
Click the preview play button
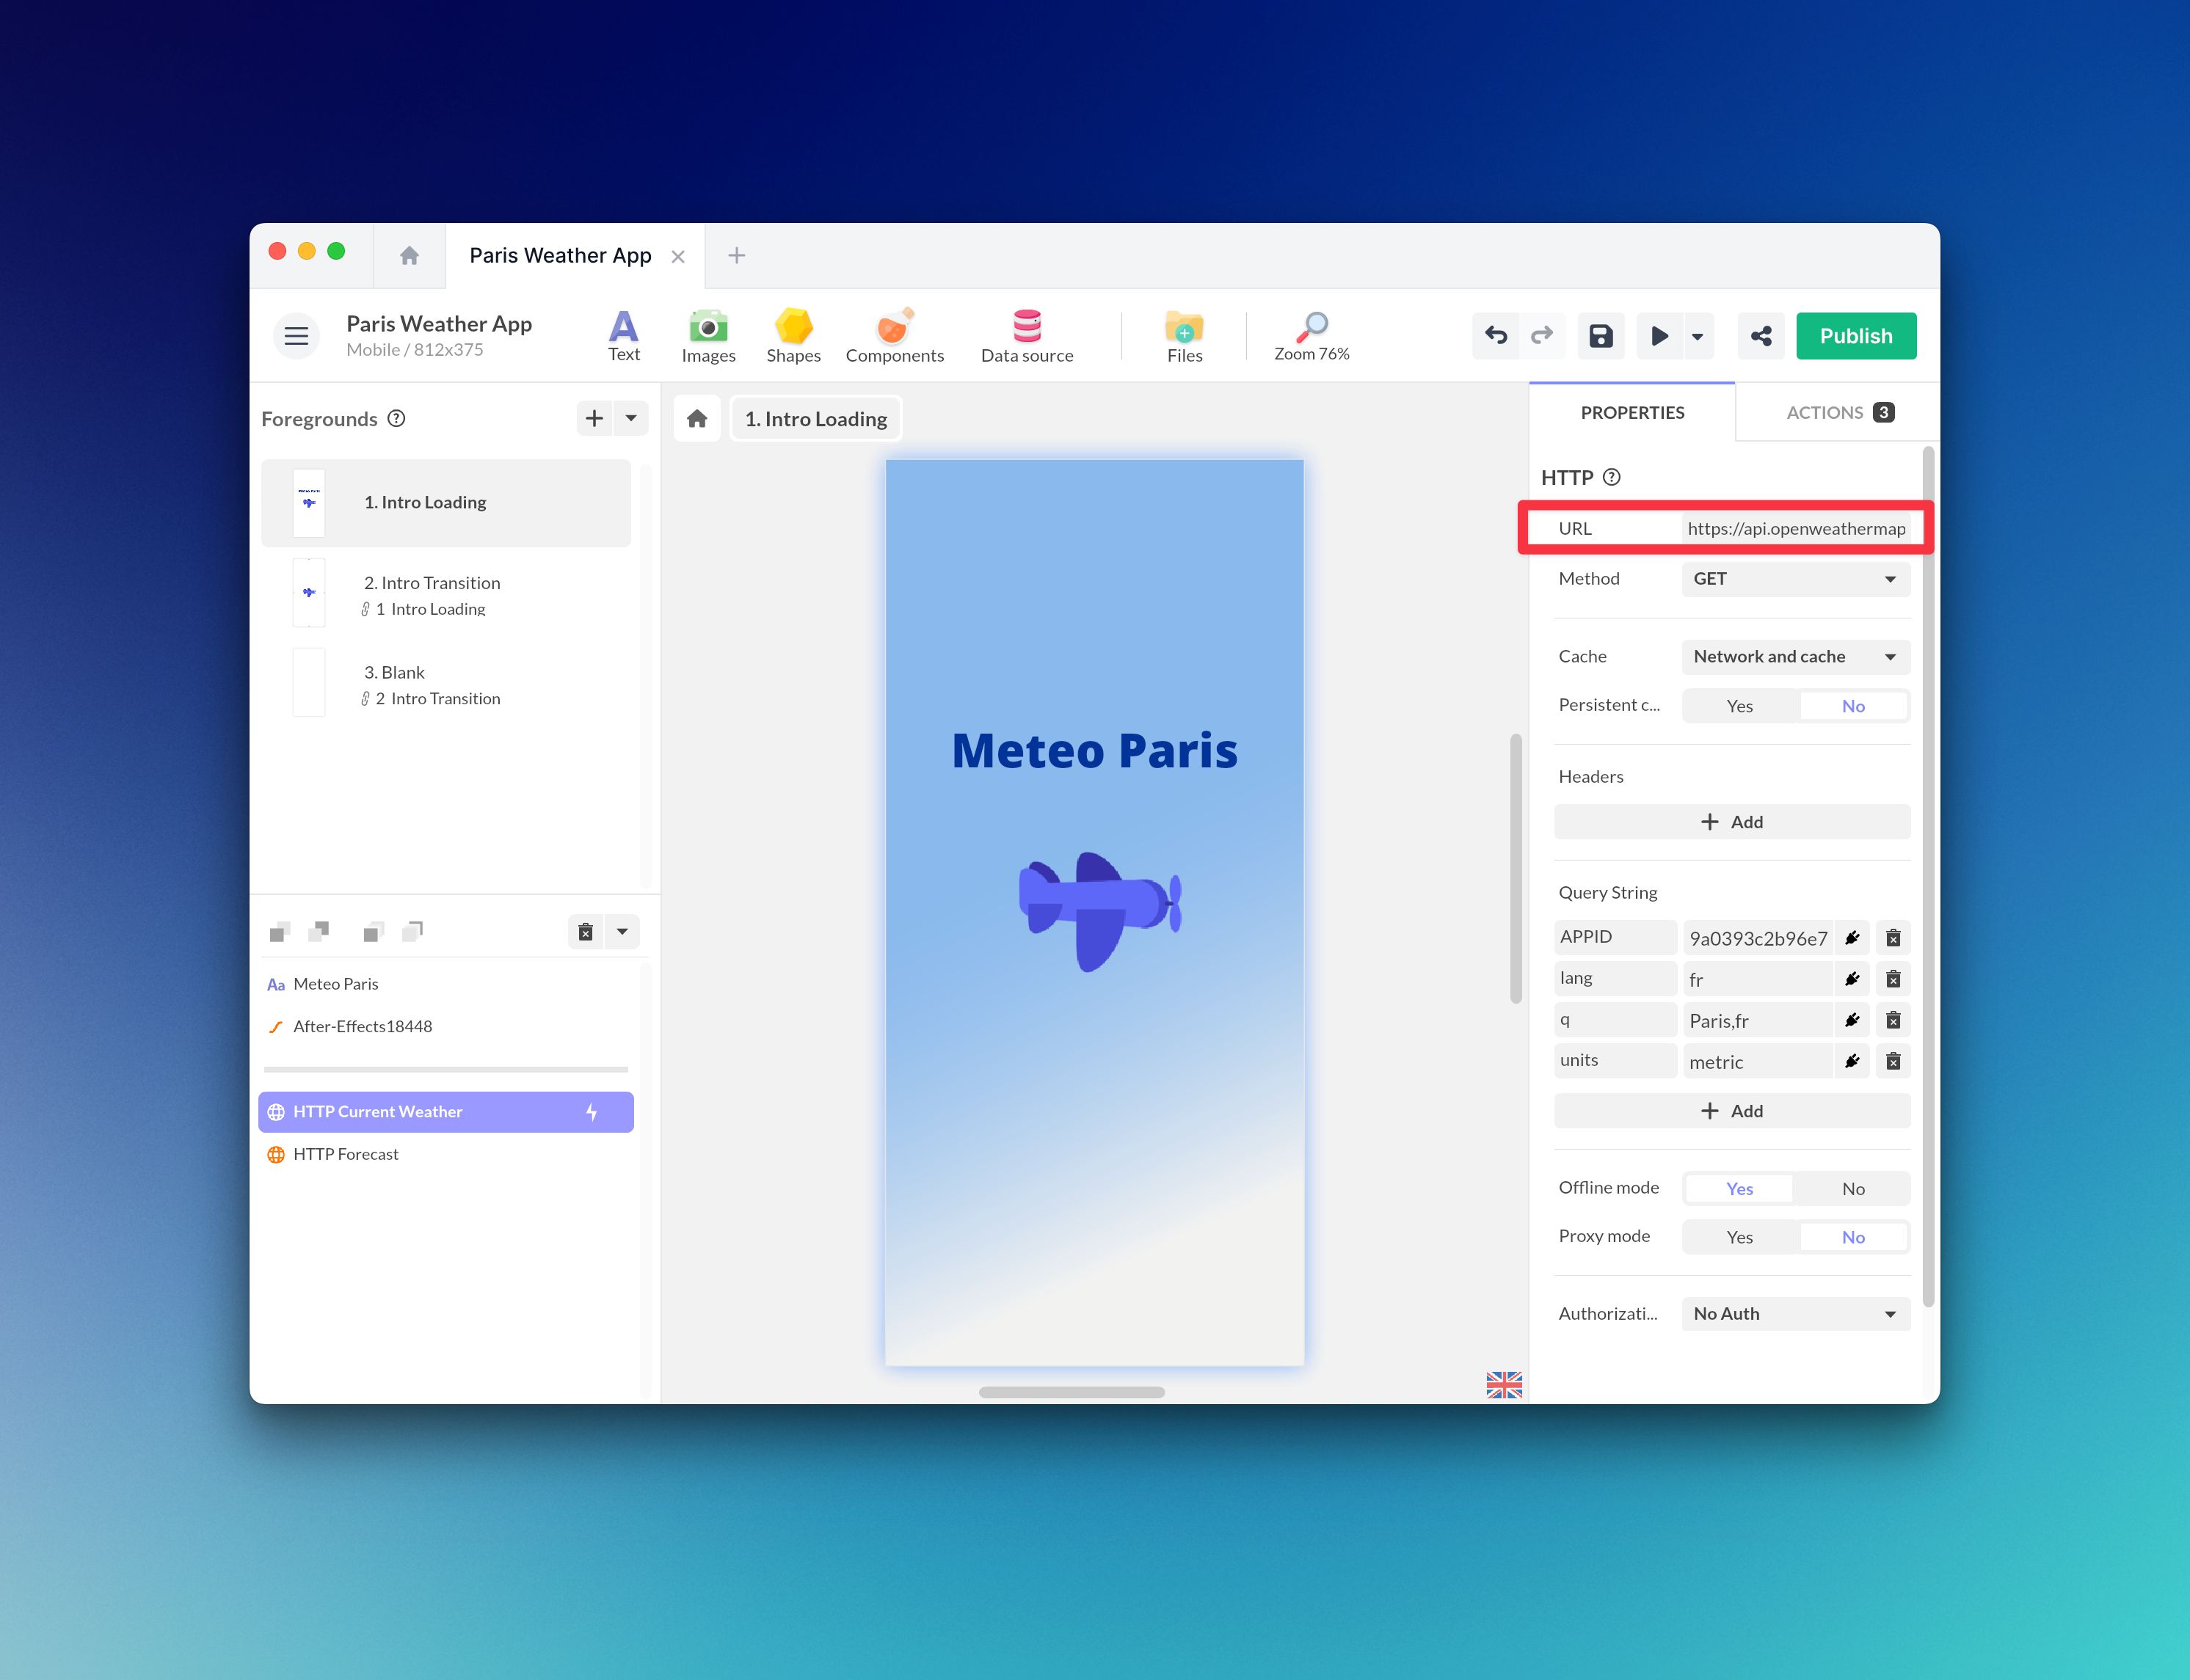pos(1660,336)
